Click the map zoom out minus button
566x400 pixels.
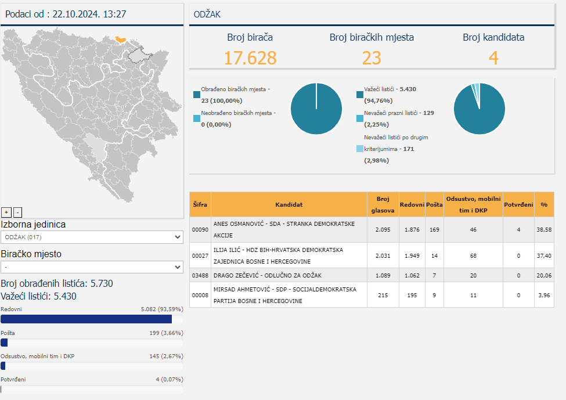pos(17,212)
